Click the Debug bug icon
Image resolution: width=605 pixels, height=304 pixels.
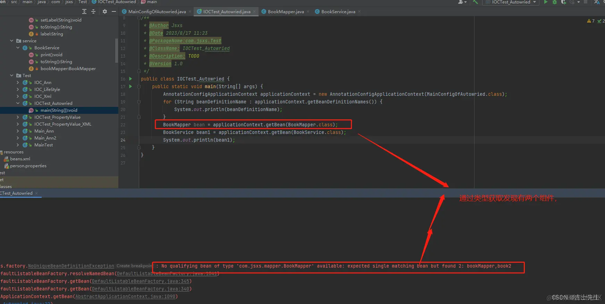[x=554, y=2]
